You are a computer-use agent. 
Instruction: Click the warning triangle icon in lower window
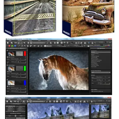(x=85, y=102)
